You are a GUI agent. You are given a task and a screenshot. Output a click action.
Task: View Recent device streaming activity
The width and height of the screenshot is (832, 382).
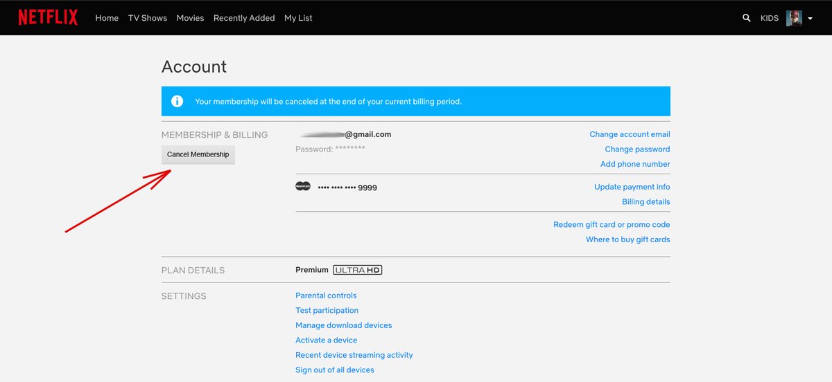point(354,355)
